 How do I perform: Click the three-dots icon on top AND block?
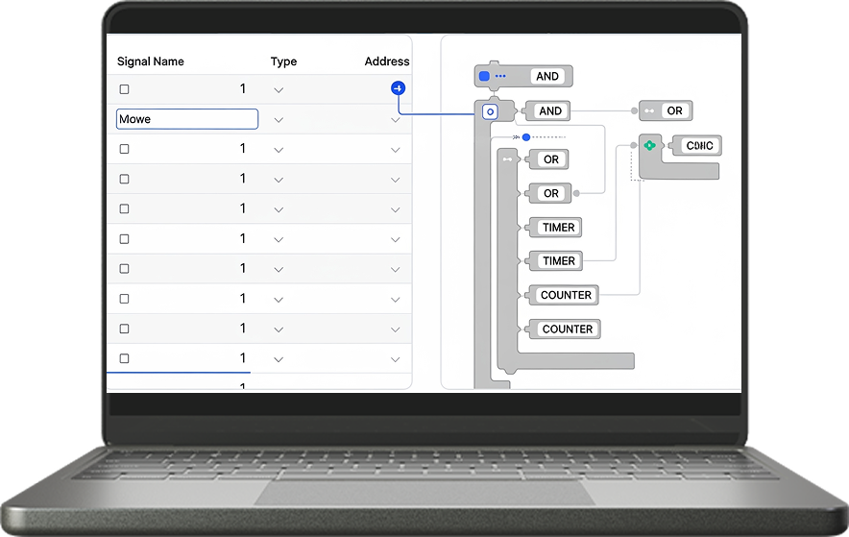(x=500, y=76)
